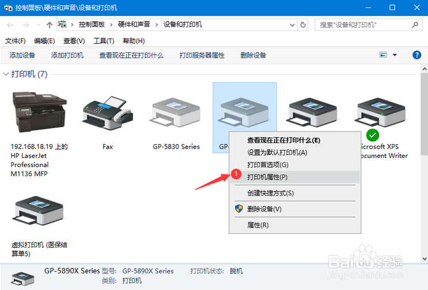Click the blue help question mark icon
This screenshot has width=428, height=290.
pyautogui.click(x=416, y=55)
